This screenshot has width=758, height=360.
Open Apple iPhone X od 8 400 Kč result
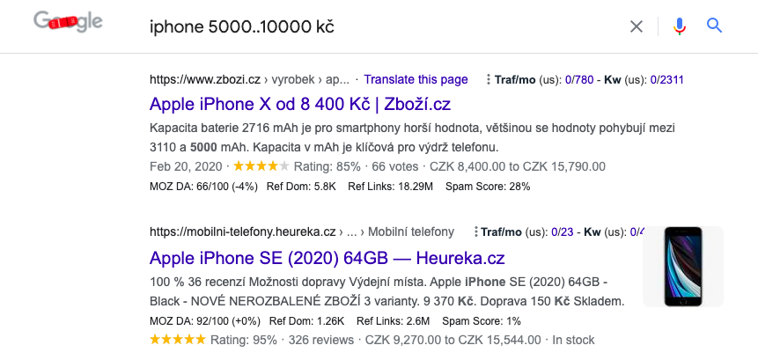coord(299,104)
